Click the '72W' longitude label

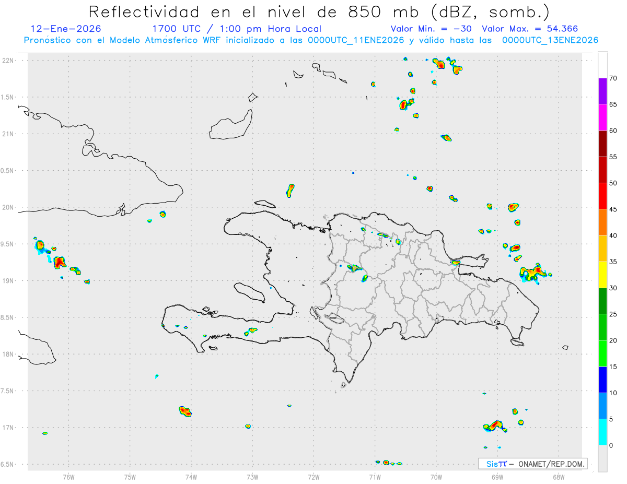point(313,477)
